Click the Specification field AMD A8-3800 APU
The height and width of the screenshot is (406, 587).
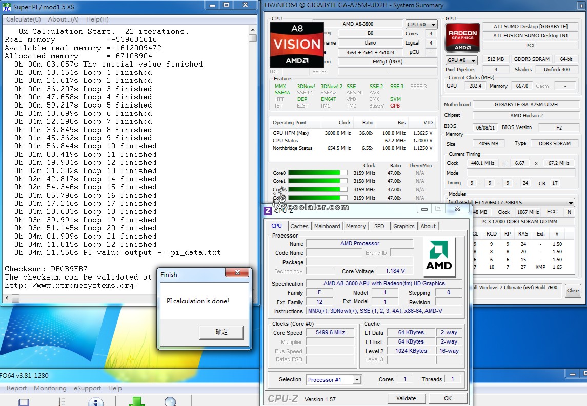pos(384,283)
